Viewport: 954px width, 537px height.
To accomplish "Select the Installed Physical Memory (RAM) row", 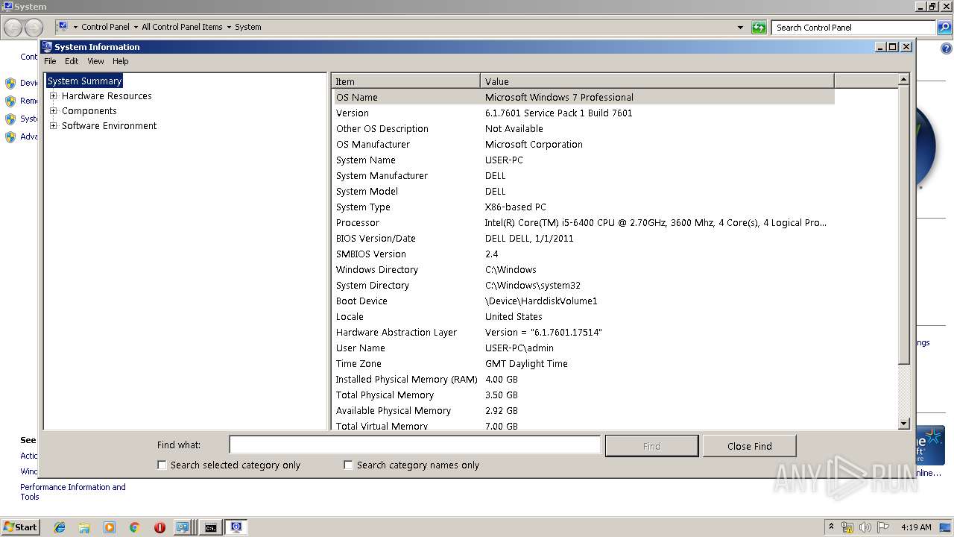I will pyautogui.click(x=584, y=379).
